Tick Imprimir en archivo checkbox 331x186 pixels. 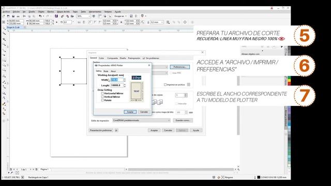click(165, 85)
